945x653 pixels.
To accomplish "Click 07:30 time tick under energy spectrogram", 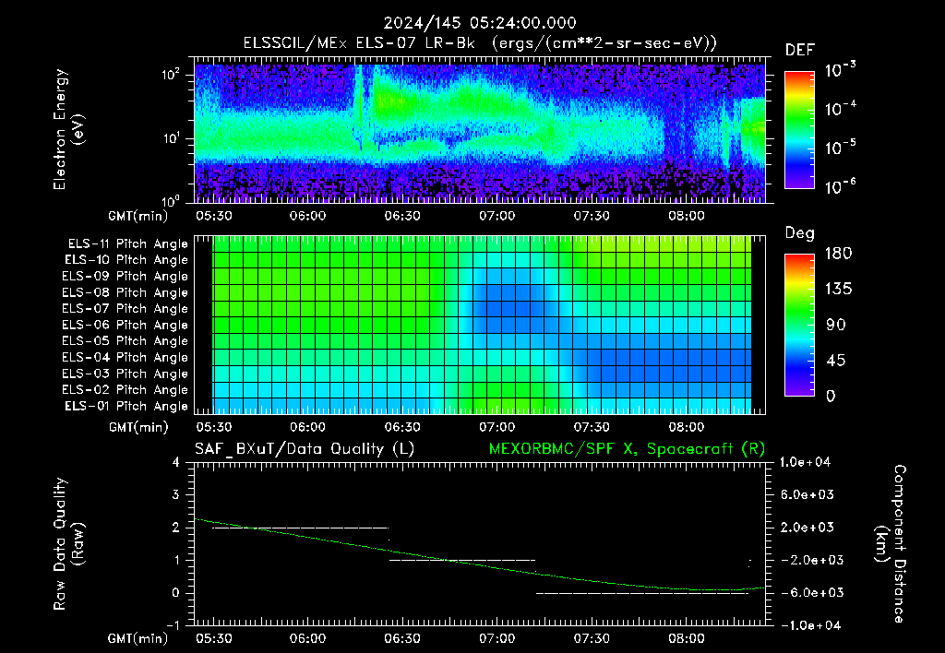I will (x=592, y=216).
